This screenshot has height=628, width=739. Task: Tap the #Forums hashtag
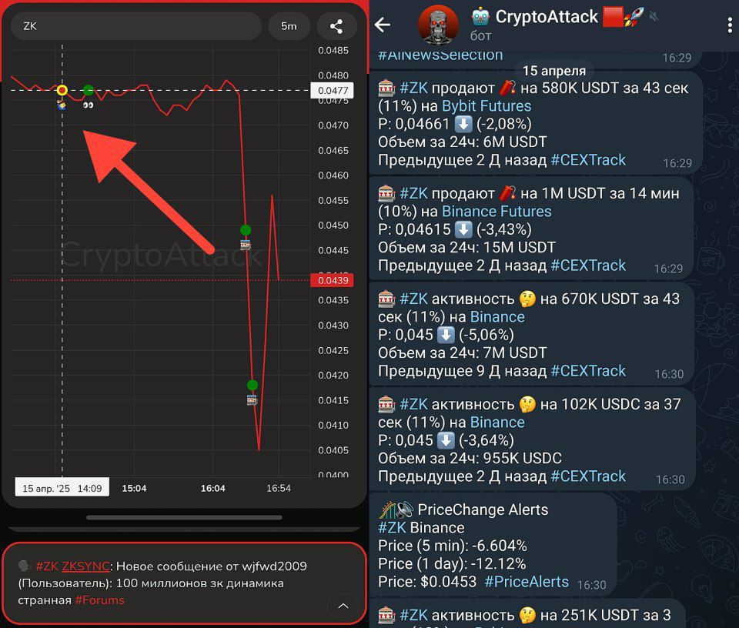coord(99,600)
